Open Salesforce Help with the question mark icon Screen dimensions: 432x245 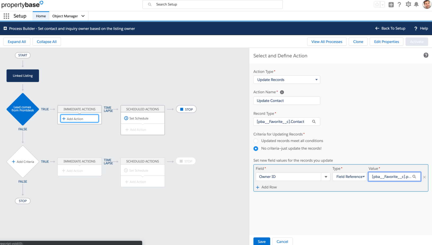pyautogui.click(x=399, y=4)
